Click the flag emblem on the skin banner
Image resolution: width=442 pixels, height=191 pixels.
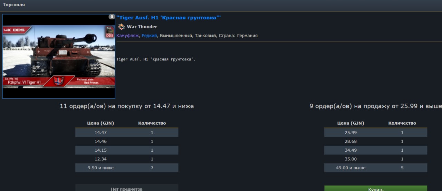(x=58, y=82)
